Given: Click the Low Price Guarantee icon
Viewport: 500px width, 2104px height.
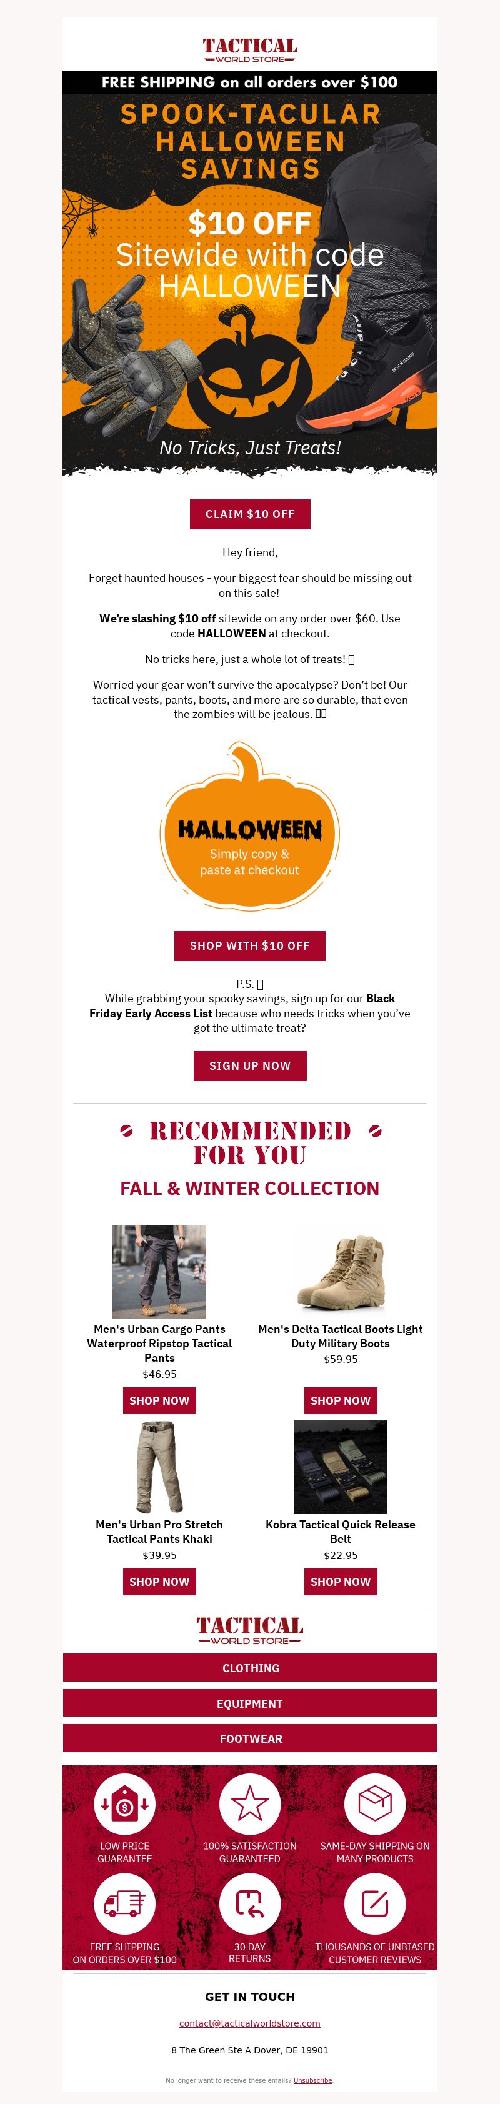Looking at the screenshot, I should tap(124, 1803).
